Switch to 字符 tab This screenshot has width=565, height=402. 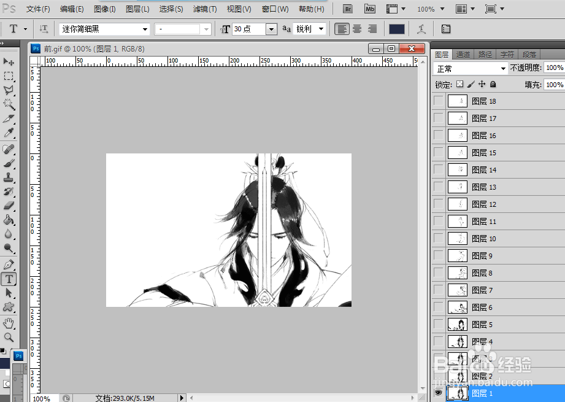point(507,55)
